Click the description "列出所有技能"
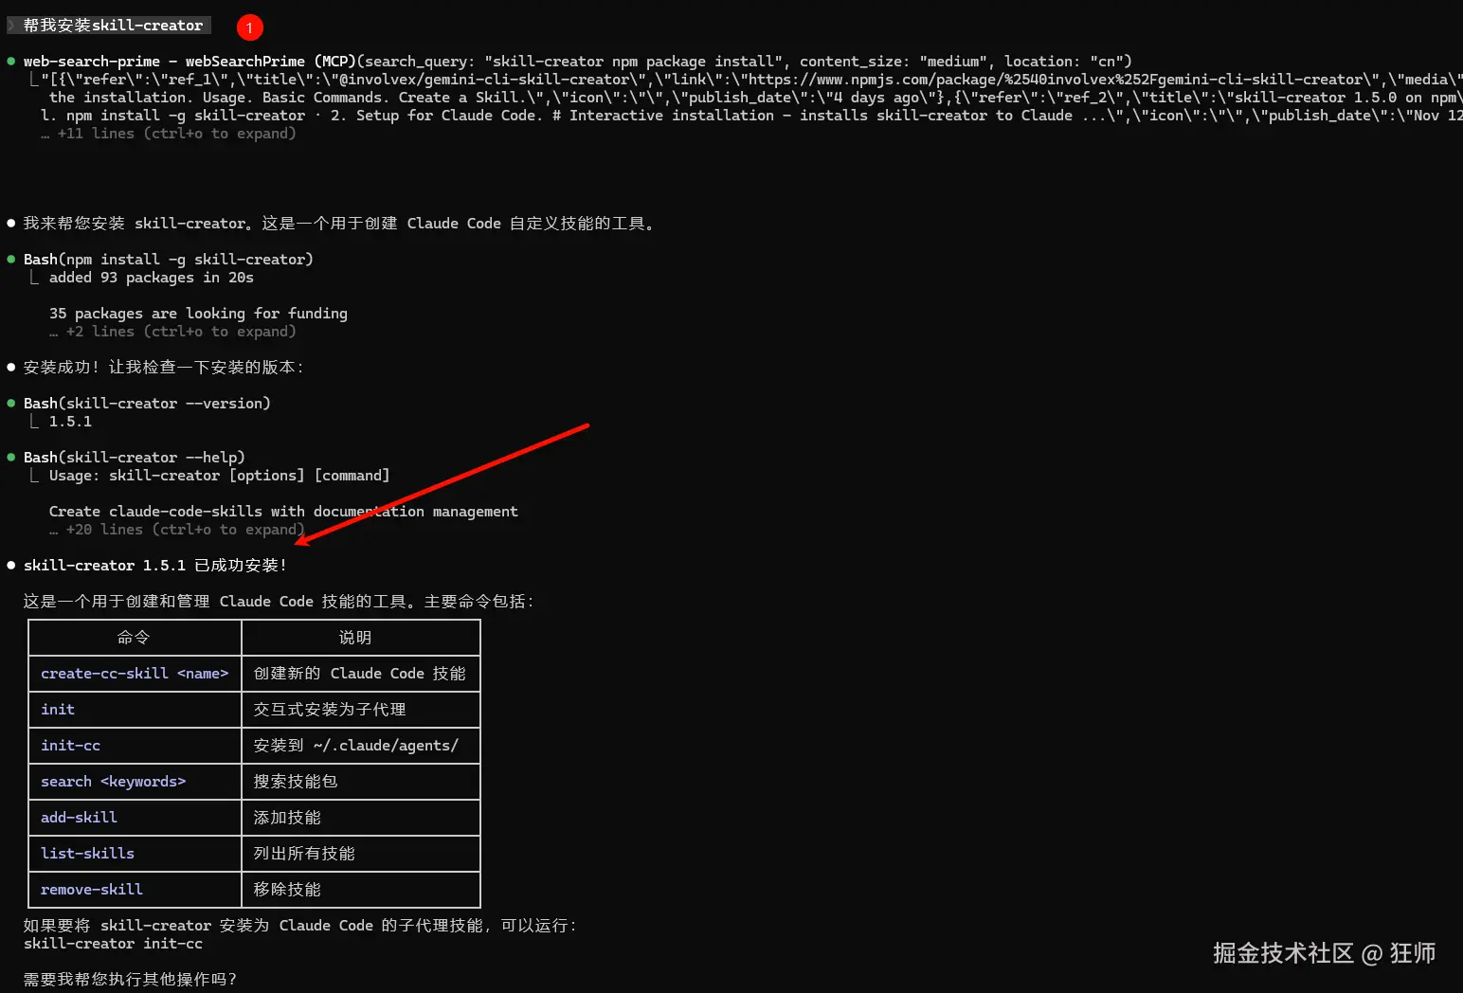 click(x=303, y=854)
